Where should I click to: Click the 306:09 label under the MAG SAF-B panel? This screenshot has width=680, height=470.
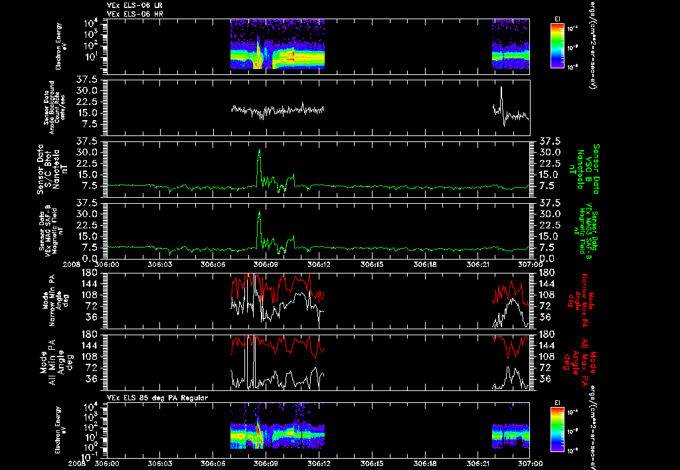pos(266,264)
